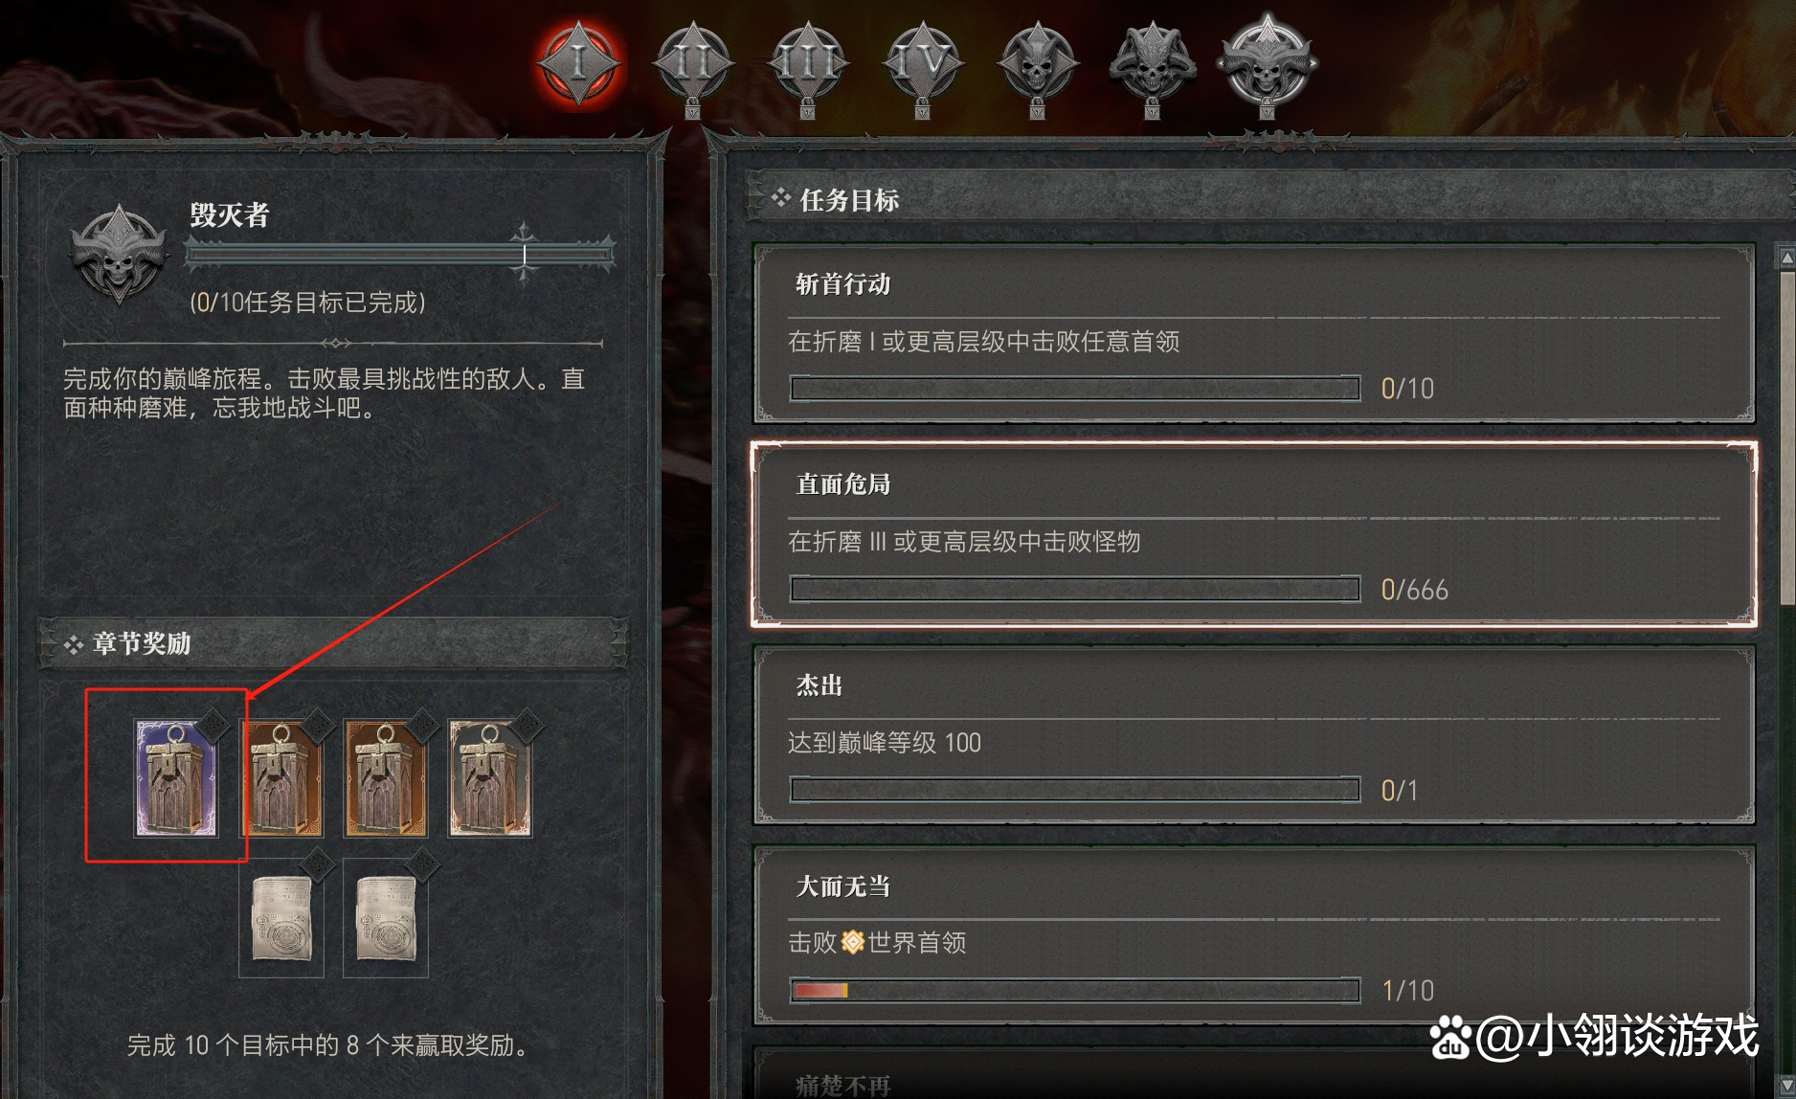1796x1099 pixels.
Task: Open locked chapter IV emblem
Action: [x=923, y=67]
